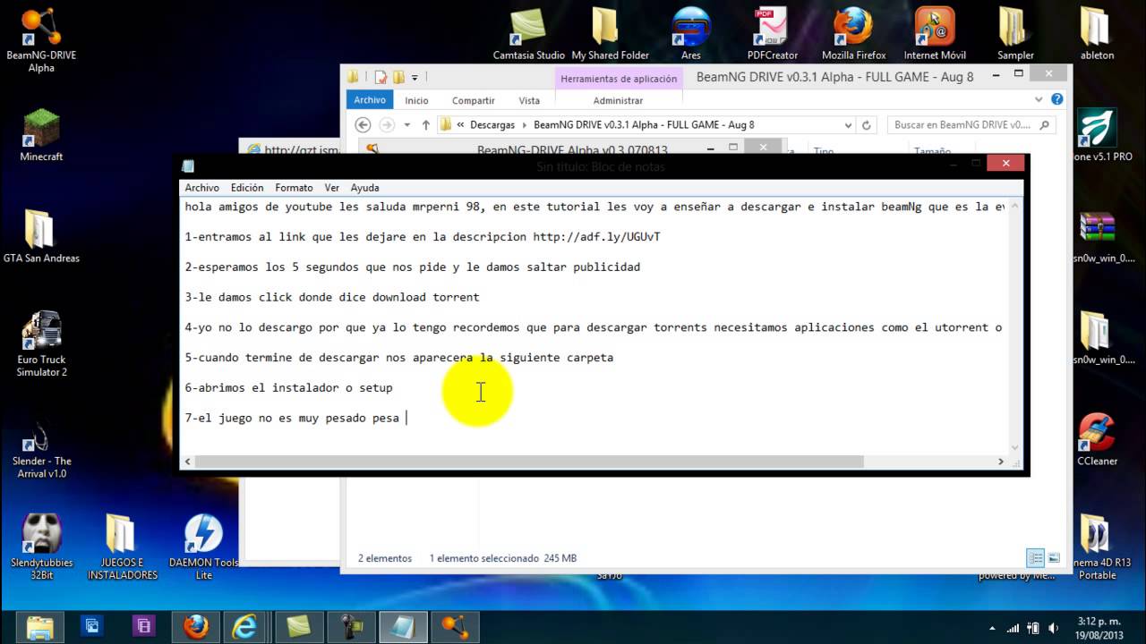The width and height of the screenshot is (1146, 644).
Task: Expand the Explorer ribbon chevron
Action: (1039, 100)
